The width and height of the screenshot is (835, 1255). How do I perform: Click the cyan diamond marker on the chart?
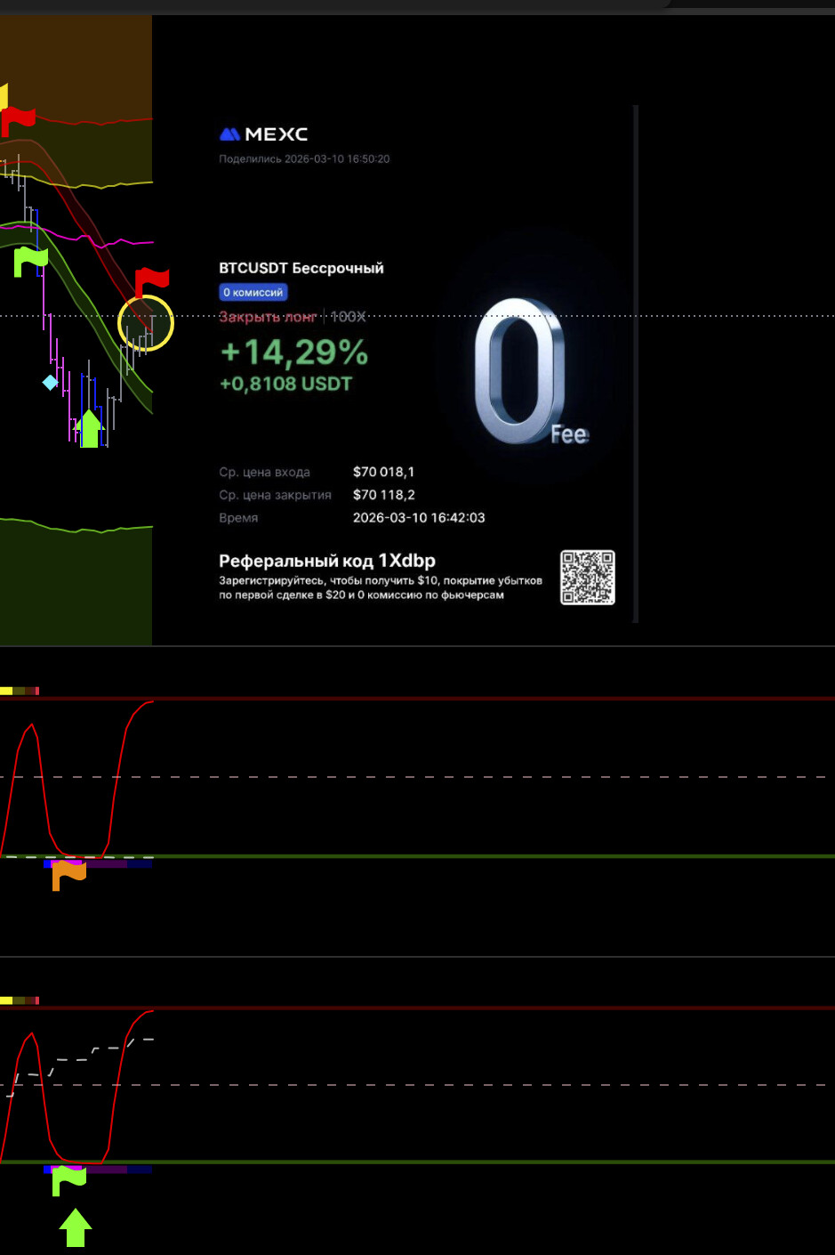pyautogui.click(x=51, y=383)
